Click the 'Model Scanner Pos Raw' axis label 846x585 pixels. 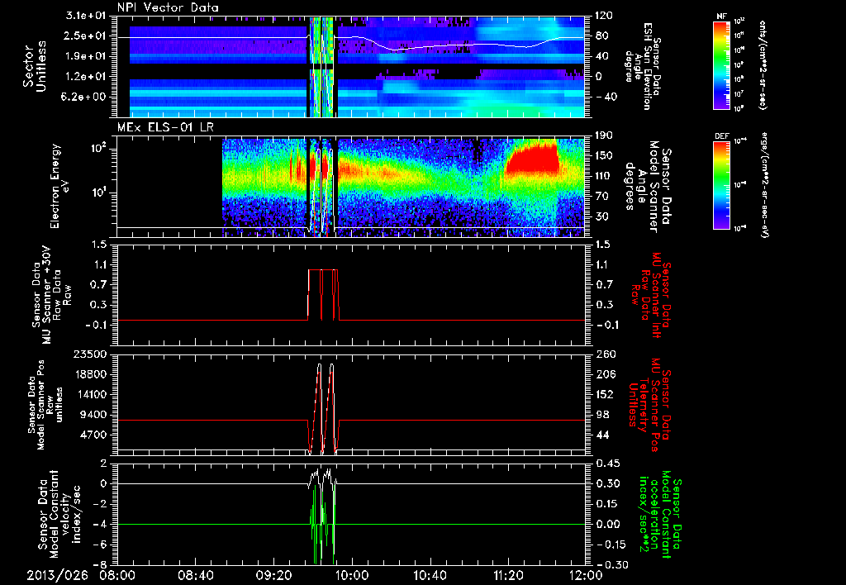point(45,405)
